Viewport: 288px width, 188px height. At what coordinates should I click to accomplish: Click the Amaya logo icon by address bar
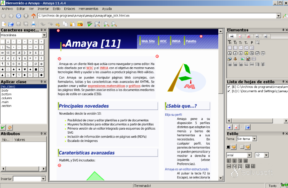(x=285, y=16)
